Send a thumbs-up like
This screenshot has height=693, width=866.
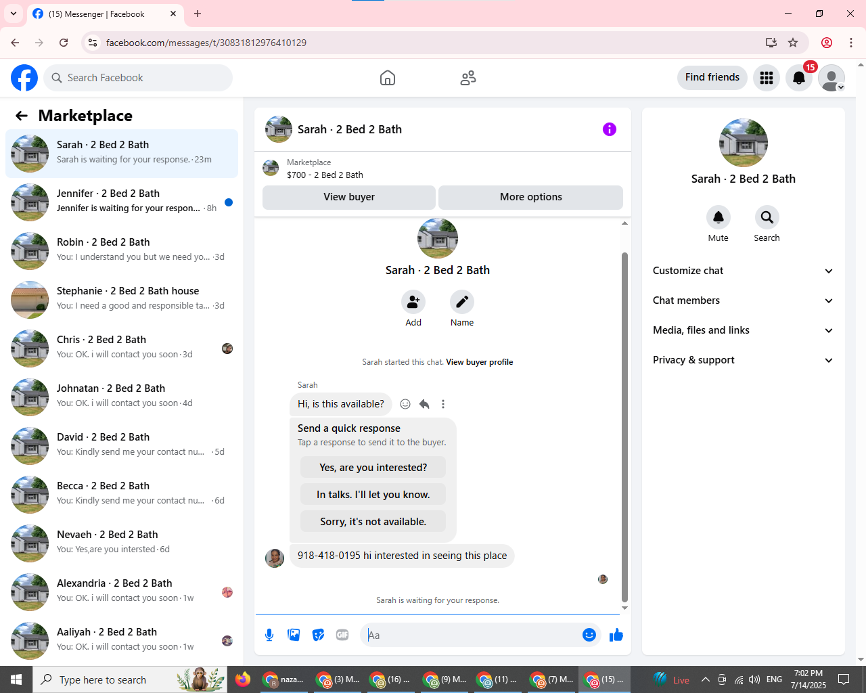tap(616, 635)
